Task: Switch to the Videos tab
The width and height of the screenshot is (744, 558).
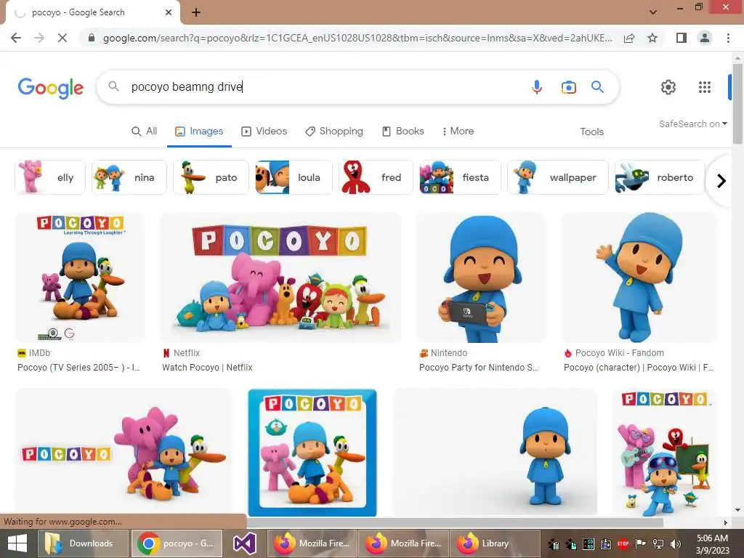Action: [x=264, y=132]
